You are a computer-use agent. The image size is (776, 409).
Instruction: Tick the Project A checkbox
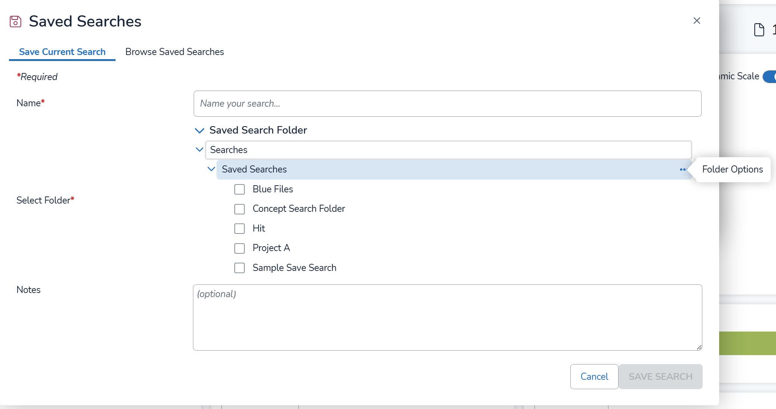coord(239,248)
